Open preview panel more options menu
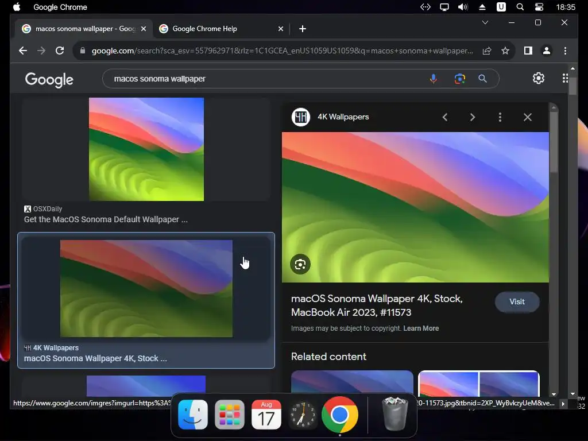Viewport: 588px width, 441px height. point(500,117)
